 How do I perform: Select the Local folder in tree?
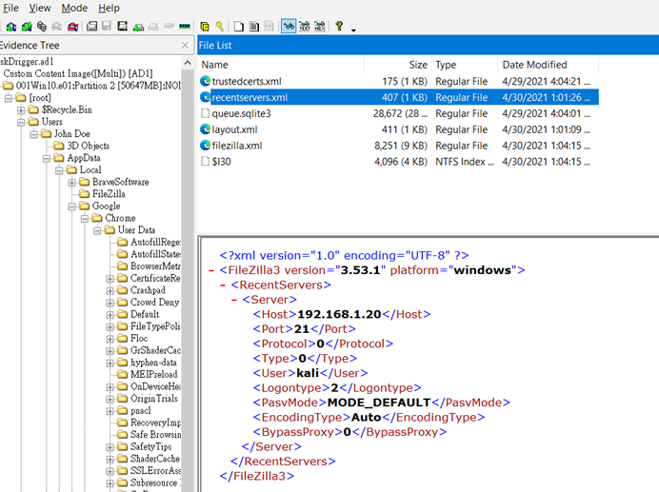tap(90, 169)
